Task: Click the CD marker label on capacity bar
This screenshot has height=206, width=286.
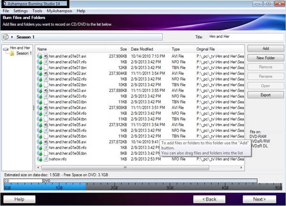Action: [7, 181]
